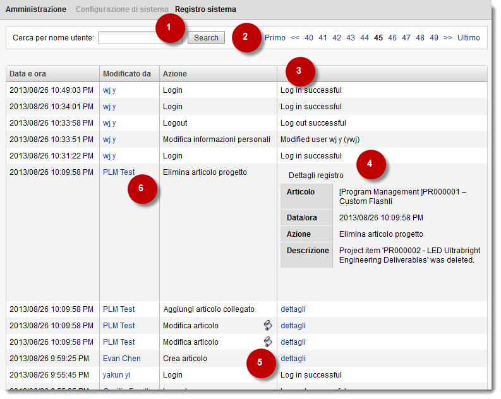Click the << previous pages link
This screenshot has height=399, width=501.
[x=295, y=38]
